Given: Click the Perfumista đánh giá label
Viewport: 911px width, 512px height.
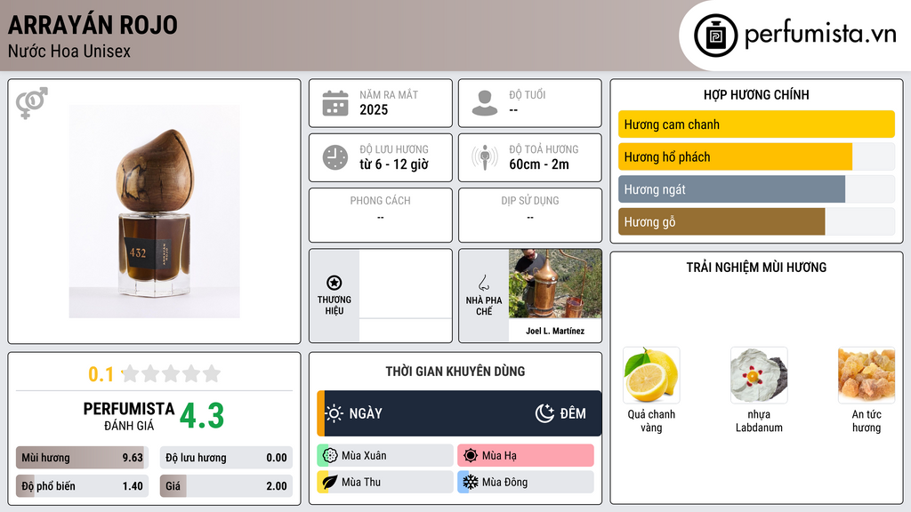Looking at the screenshot, I should click(128, 416).
